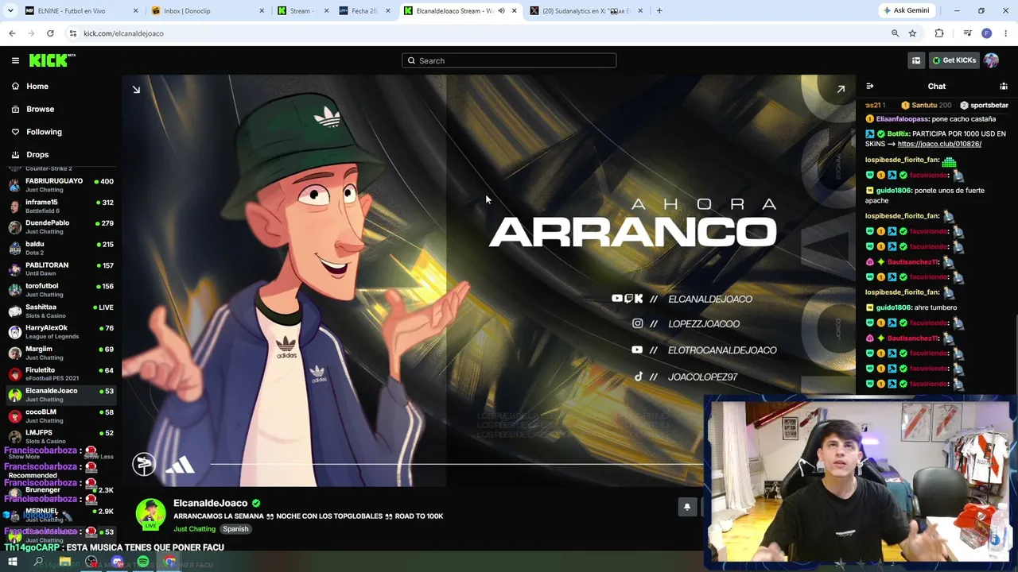Click the browser address bar URL
The height and width of the screenshot is (572, 1018).
click(x=123, y=33)
